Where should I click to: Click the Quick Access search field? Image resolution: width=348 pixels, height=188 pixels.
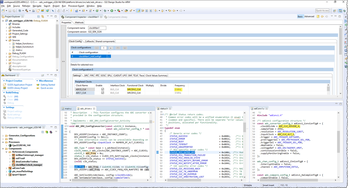click(x=323, y=11)
